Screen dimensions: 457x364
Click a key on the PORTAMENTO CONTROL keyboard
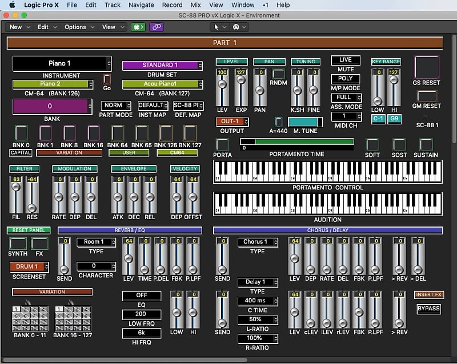click(327, 172)
